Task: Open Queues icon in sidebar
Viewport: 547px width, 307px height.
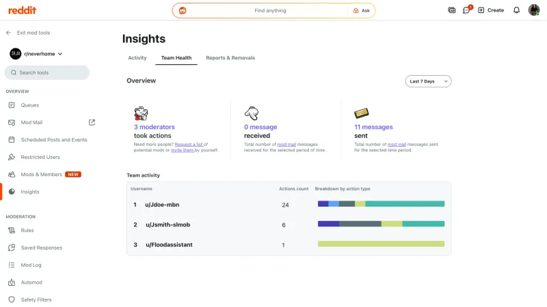Action: [x=12, y=105]
